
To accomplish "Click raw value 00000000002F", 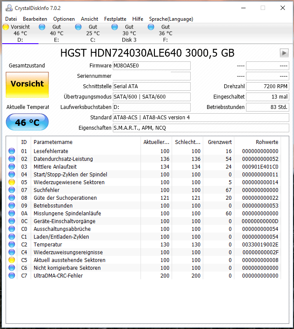I will point(260,252).
